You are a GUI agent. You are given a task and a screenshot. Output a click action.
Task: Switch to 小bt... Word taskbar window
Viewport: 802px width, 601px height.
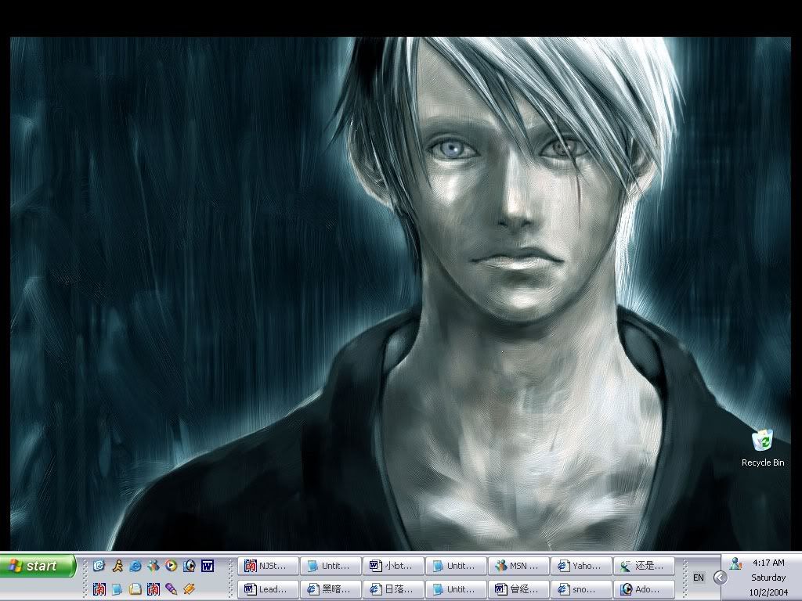click(393, 566)
